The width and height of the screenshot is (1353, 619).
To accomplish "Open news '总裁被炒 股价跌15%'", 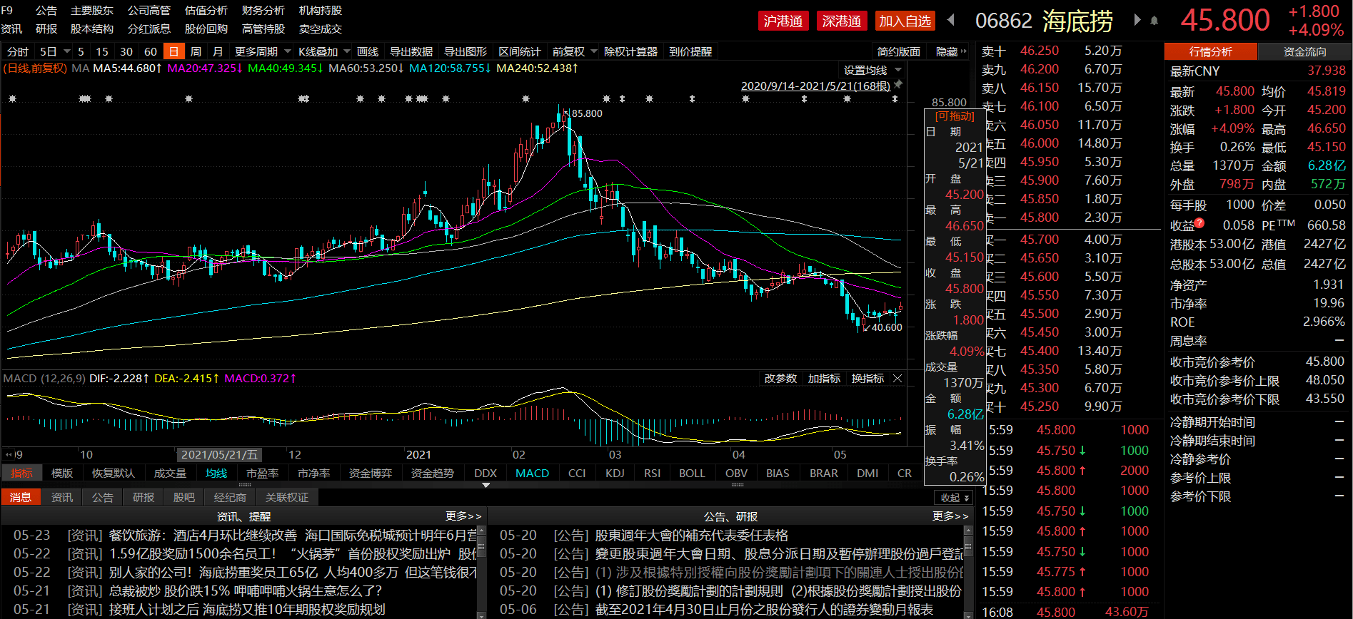I will click(x=246, y=590).
